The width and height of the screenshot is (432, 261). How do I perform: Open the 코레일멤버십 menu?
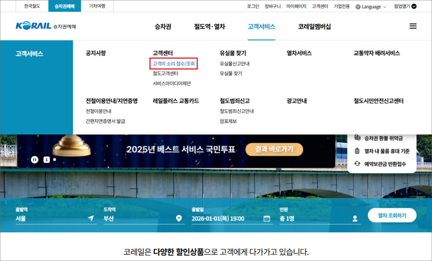[x=314, y=27]
